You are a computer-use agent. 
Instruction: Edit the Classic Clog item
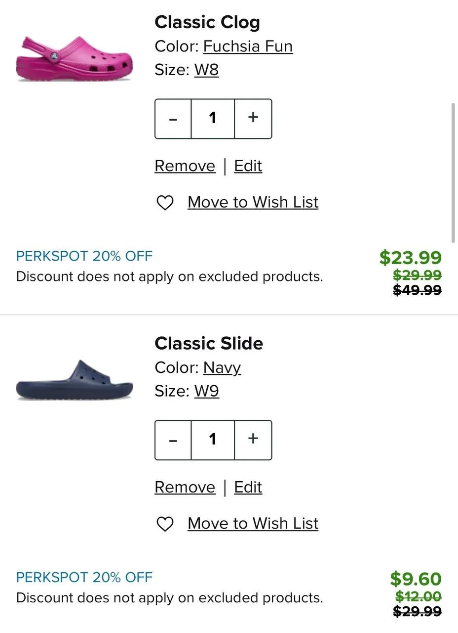coord(248,166)
